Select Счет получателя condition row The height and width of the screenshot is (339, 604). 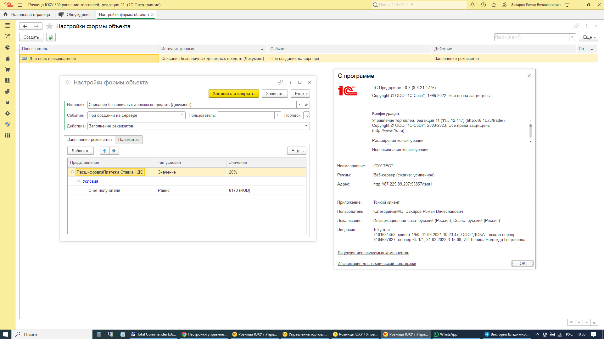click(x=187, y=191)
